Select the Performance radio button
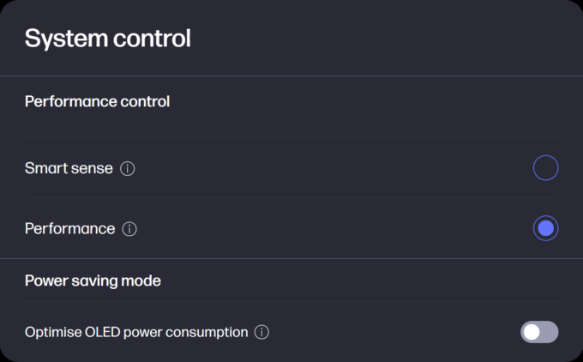 (x=545, y=228)
